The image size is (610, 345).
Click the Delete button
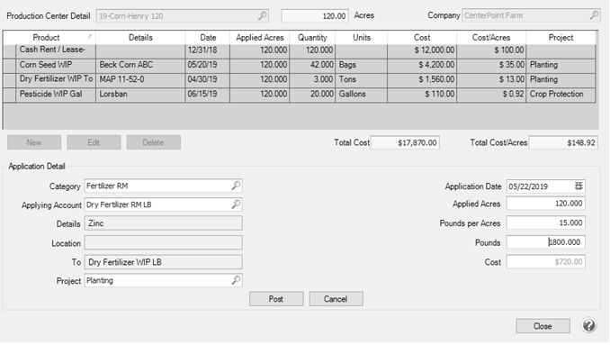click(x=153, y=142)
